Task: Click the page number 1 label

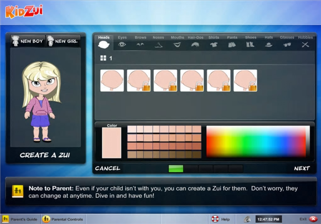Action: (x=111, y=58)
